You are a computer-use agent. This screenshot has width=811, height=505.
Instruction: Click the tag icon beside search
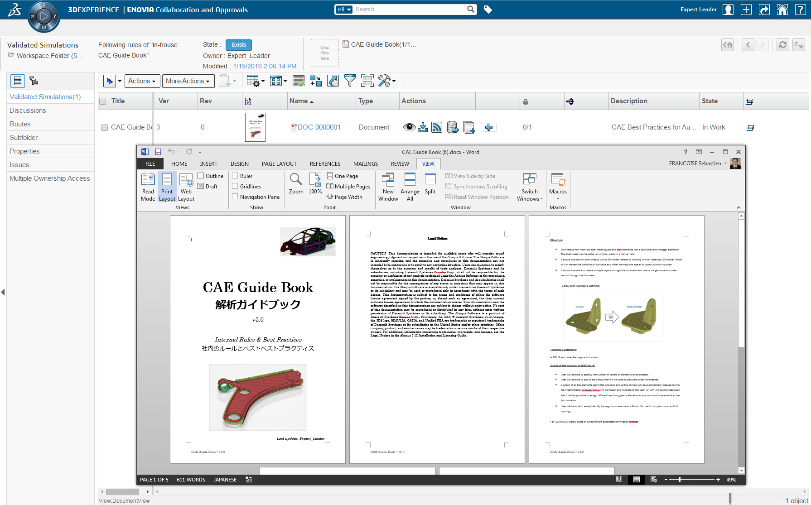tap(488, 10)
